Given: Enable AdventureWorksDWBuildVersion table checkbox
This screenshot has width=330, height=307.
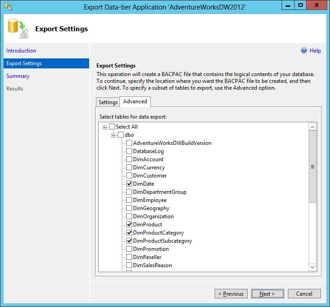Looking at the screenshot, I should (x=129, y=143).
